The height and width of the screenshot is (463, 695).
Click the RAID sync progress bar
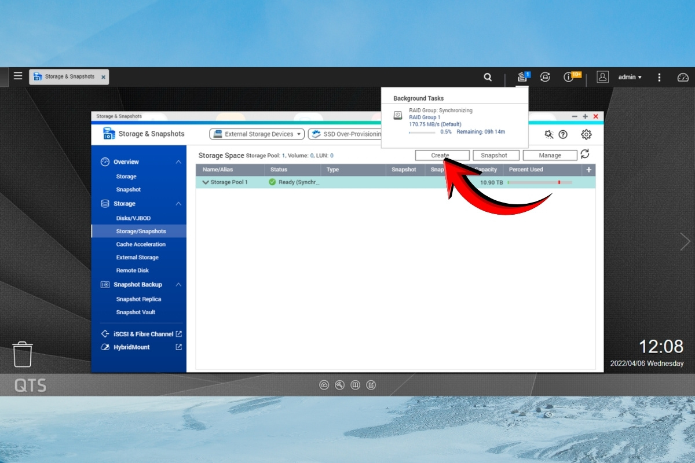[x=422, y=132]
